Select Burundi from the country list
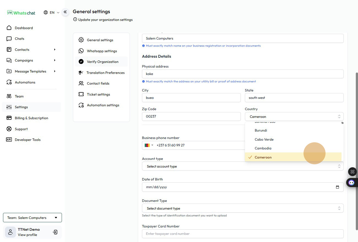This screenshot has width=358, height=242. (x=261, y=130)
